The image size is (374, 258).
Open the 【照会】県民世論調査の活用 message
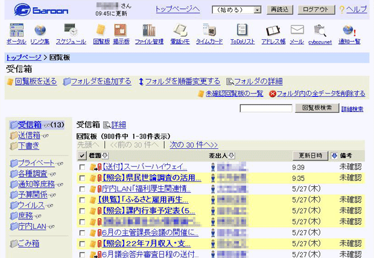(151, 178)
